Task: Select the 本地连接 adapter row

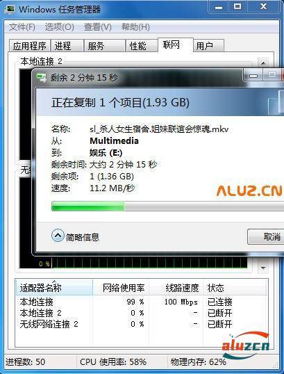Action: coord(142,302)
